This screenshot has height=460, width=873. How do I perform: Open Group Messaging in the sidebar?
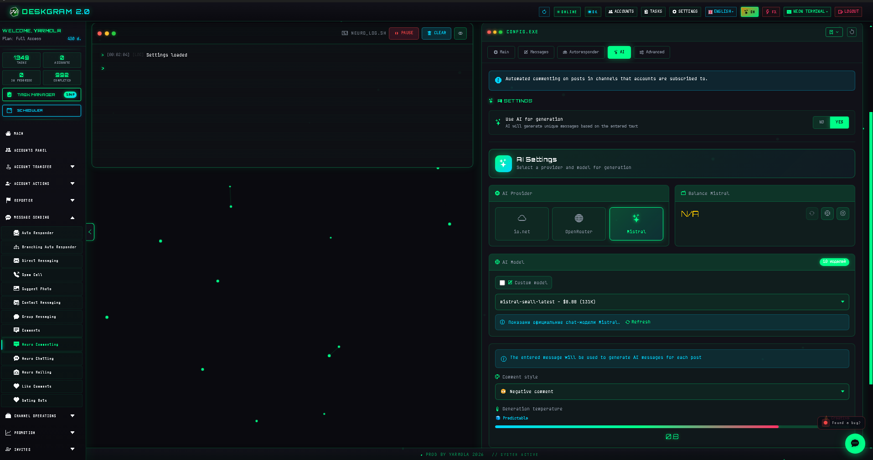[41, 317]
